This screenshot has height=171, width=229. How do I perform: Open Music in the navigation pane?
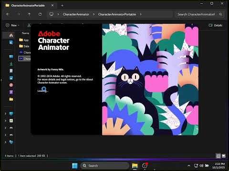(11, 85)
